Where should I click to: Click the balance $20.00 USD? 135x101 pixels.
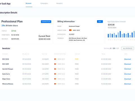[x=15, y=39]
